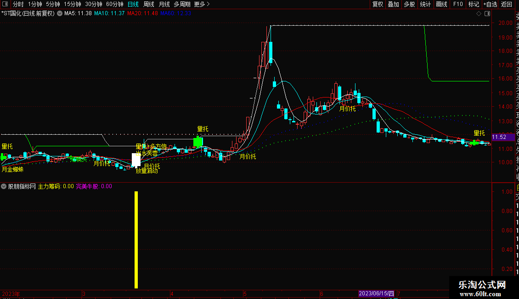Click the 20.00 price axis label
Screen dimensions: 519x299
(x=505, y=23)
